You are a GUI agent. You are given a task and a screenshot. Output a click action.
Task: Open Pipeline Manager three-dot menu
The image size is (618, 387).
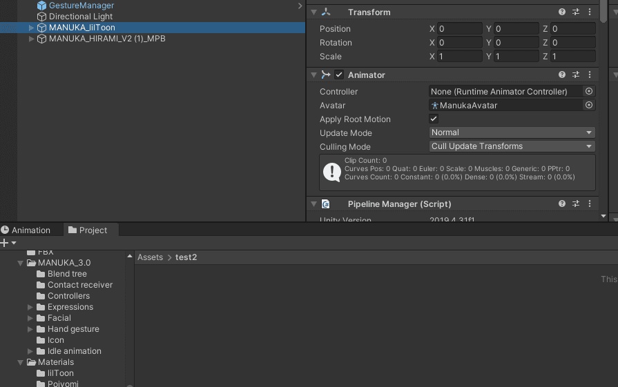(x=590, y=204)
